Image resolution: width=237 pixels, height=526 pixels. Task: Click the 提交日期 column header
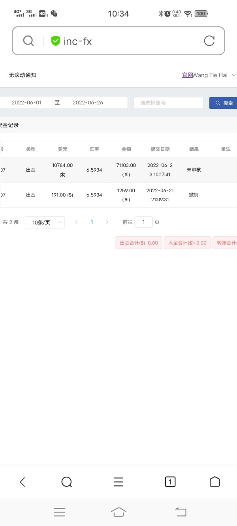[160, 149]
